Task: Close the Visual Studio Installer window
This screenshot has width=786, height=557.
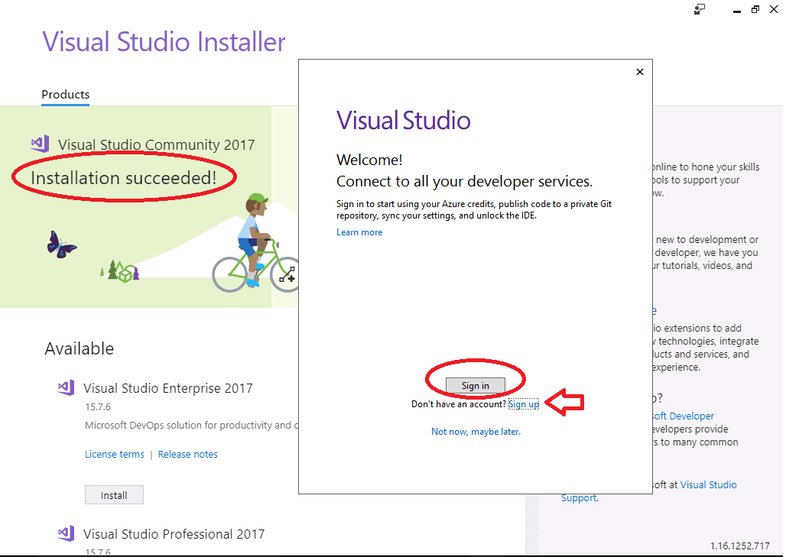Action: (x=774, y=9)
